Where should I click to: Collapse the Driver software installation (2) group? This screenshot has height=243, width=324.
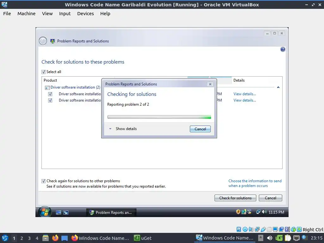(75, 87)
